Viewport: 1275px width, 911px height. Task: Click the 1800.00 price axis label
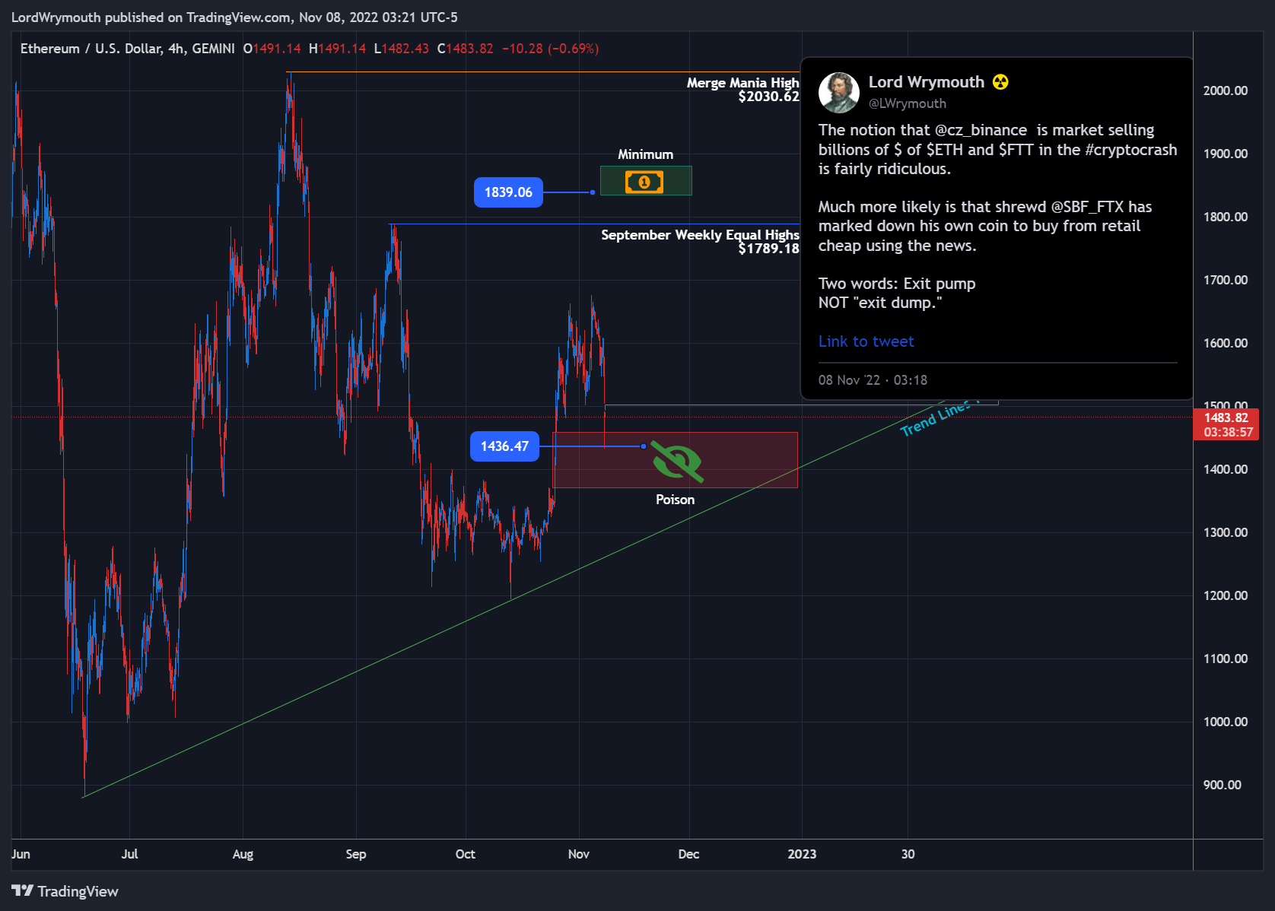coord(1225,217)
